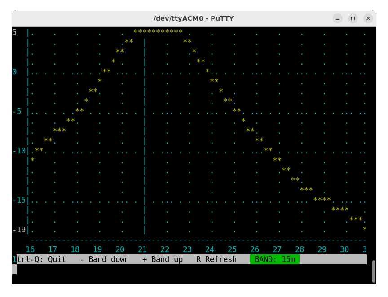
Task: Click the green 'BAND: 15m' indicator
Action: coord(274,259)
